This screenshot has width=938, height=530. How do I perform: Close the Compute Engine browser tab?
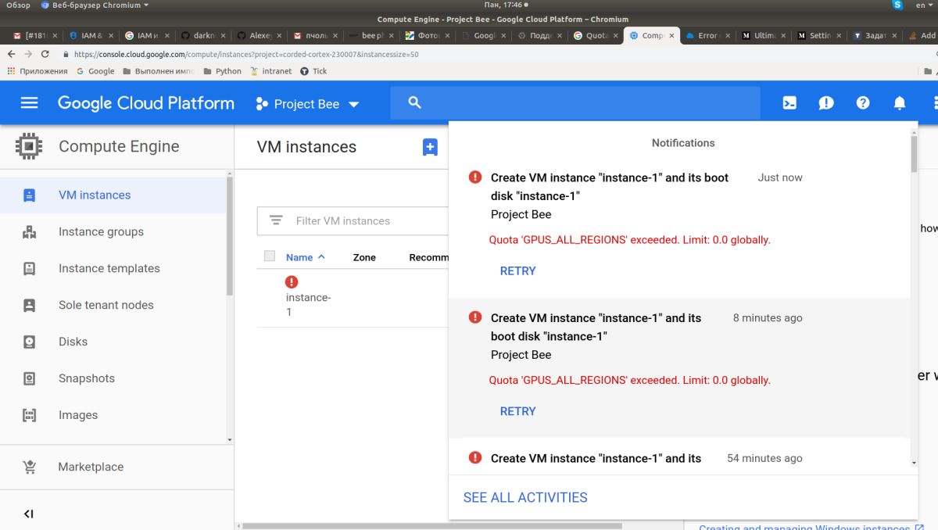672,35
